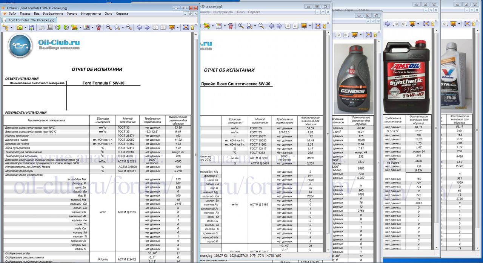
Task: Open the Вид menu
Action: click(x=37, y=14)
